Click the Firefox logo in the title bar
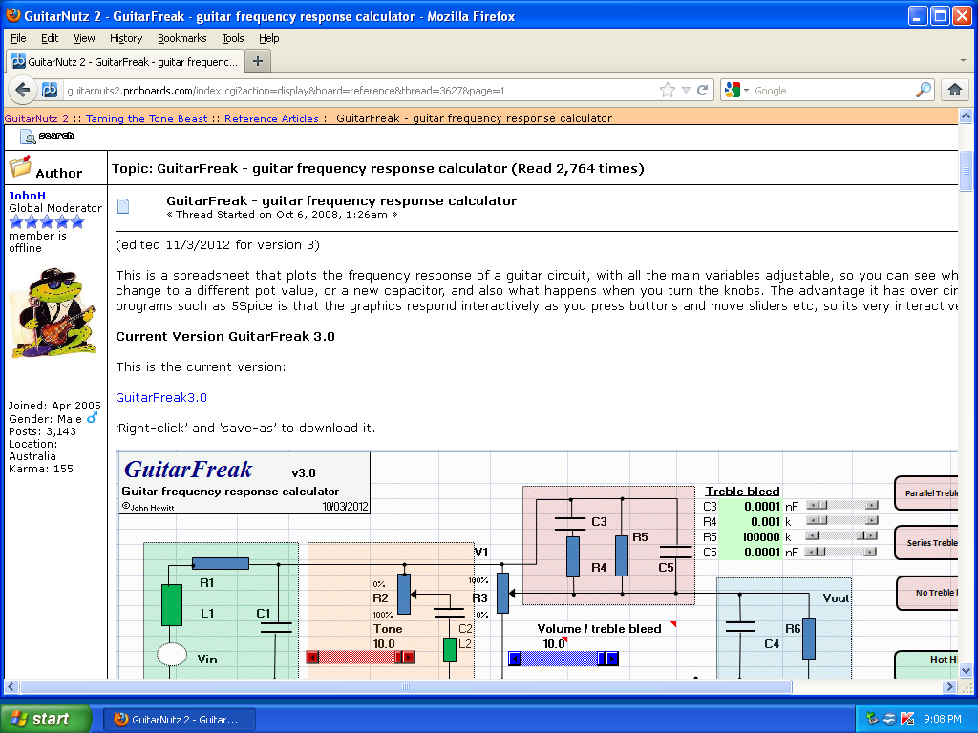Viewport: 978px width, 733px height. pyautogui.click(x=12, y=15)
